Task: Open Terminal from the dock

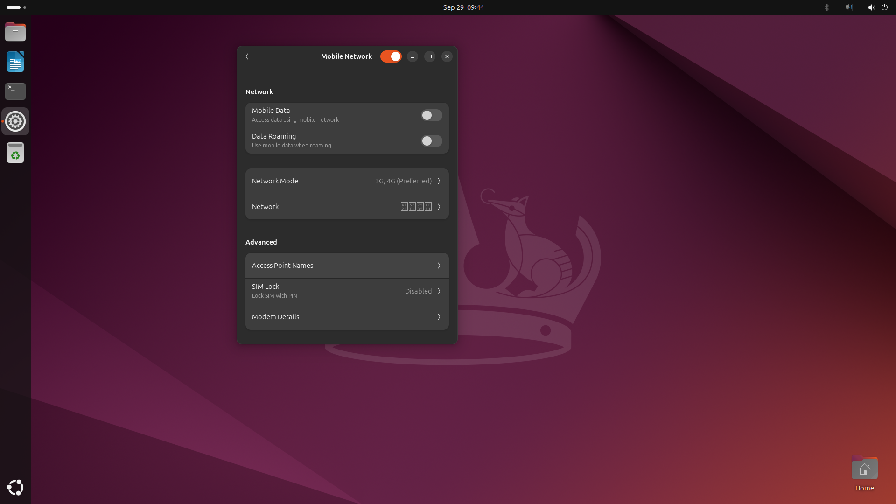Action: (x=15, y=91)
